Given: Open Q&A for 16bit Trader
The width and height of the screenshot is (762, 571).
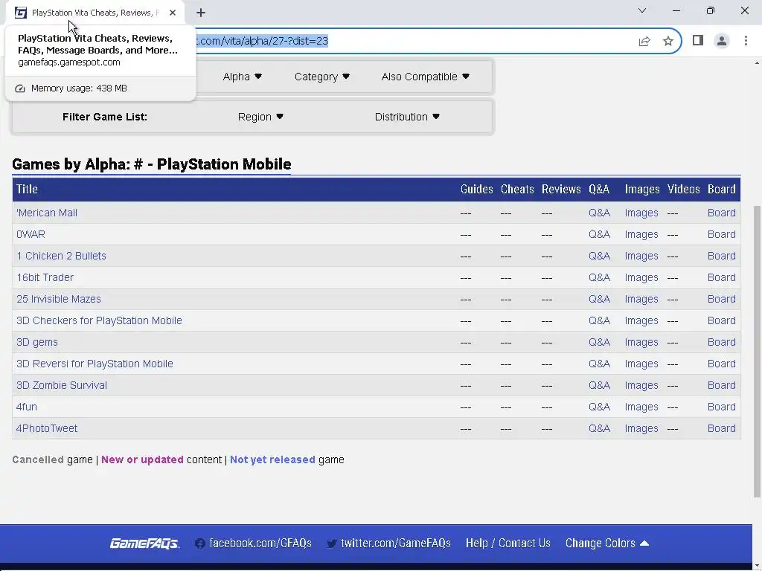Looking at the screenshot, I should [599, 278].
